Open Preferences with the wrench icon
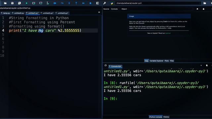 point(105,3)
